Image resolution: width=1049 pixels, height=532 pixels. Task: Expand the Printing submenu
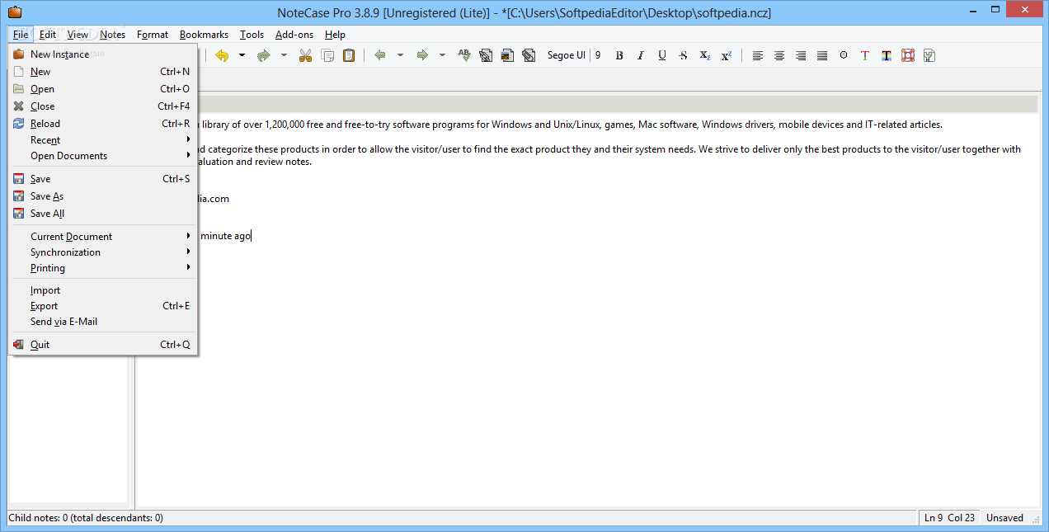[x=103, y=268]
